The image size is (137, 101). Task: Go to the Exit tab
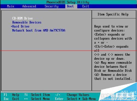coord(85,6)
